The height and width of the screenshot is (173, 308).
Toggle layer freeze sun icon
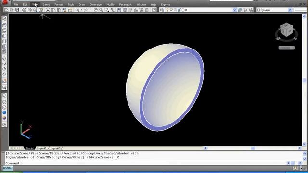click(x=171, y=10)
